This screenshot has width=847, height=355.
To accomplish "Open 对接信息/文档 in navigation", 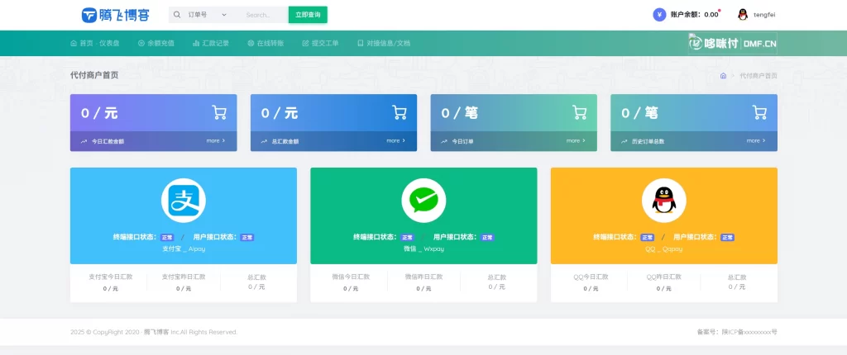I will point(383,43).
